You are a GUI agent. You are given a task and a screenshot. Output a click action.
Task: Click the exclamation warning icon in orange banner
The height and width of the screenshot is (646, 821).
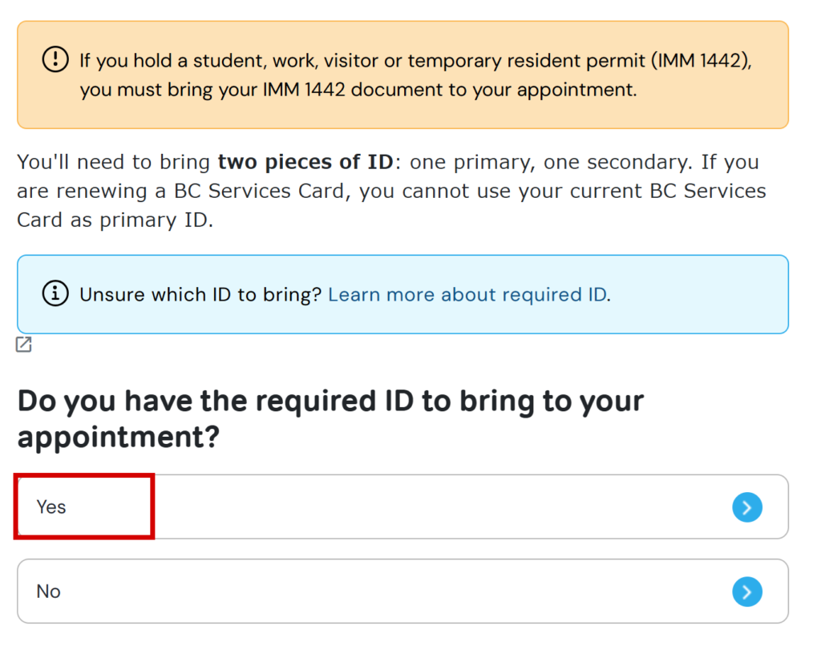pos(55,59)
